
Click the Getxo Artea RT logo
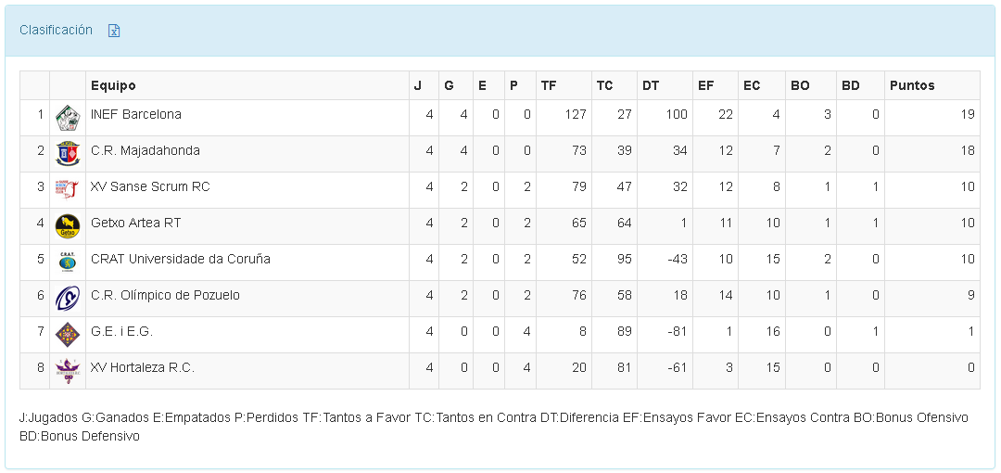(x=68, y=226)
